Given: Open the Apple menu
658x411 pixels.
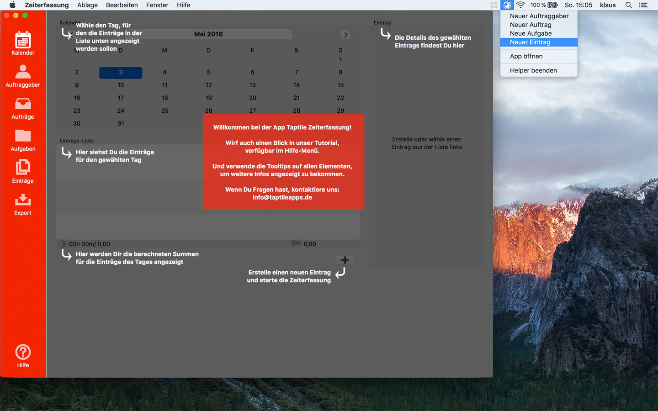Looking at the screenshot, I should click(x=12, y=5).
